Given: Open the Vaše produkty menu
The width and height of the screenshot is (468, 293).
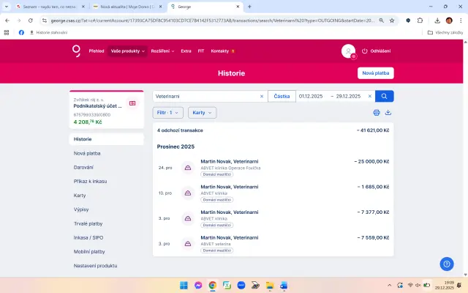Looking at the screenshot, I should [127, 51].
